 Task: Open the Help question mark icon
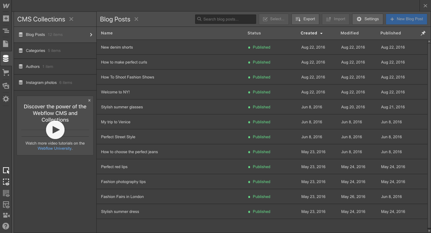pos(6,226)
